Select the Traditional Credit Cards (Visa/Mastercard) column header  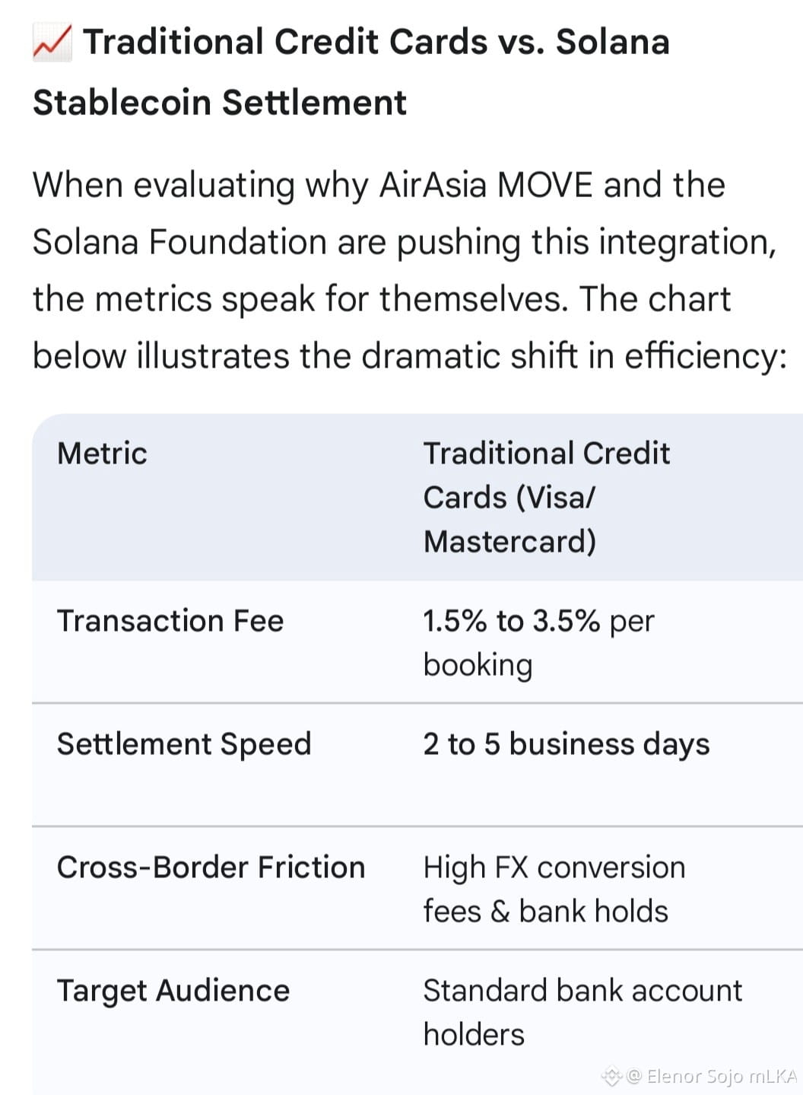547,498
